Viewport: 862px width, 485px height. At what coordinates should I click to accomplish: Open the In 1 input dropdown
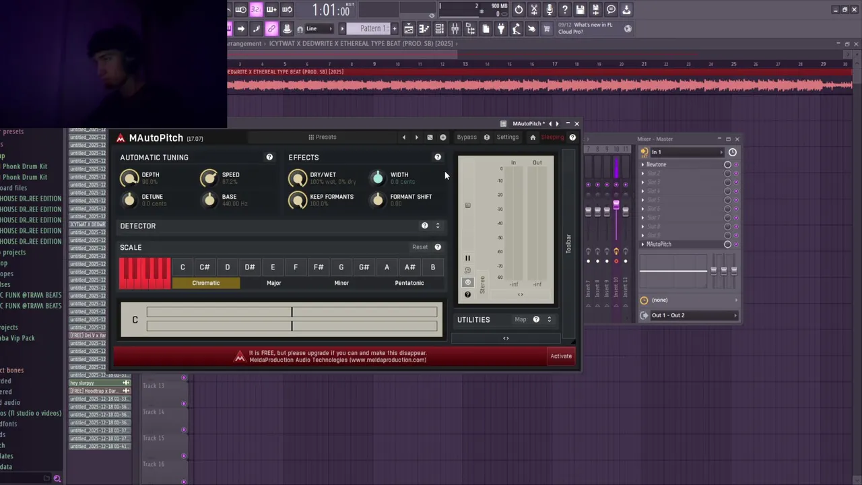(687, 152)
